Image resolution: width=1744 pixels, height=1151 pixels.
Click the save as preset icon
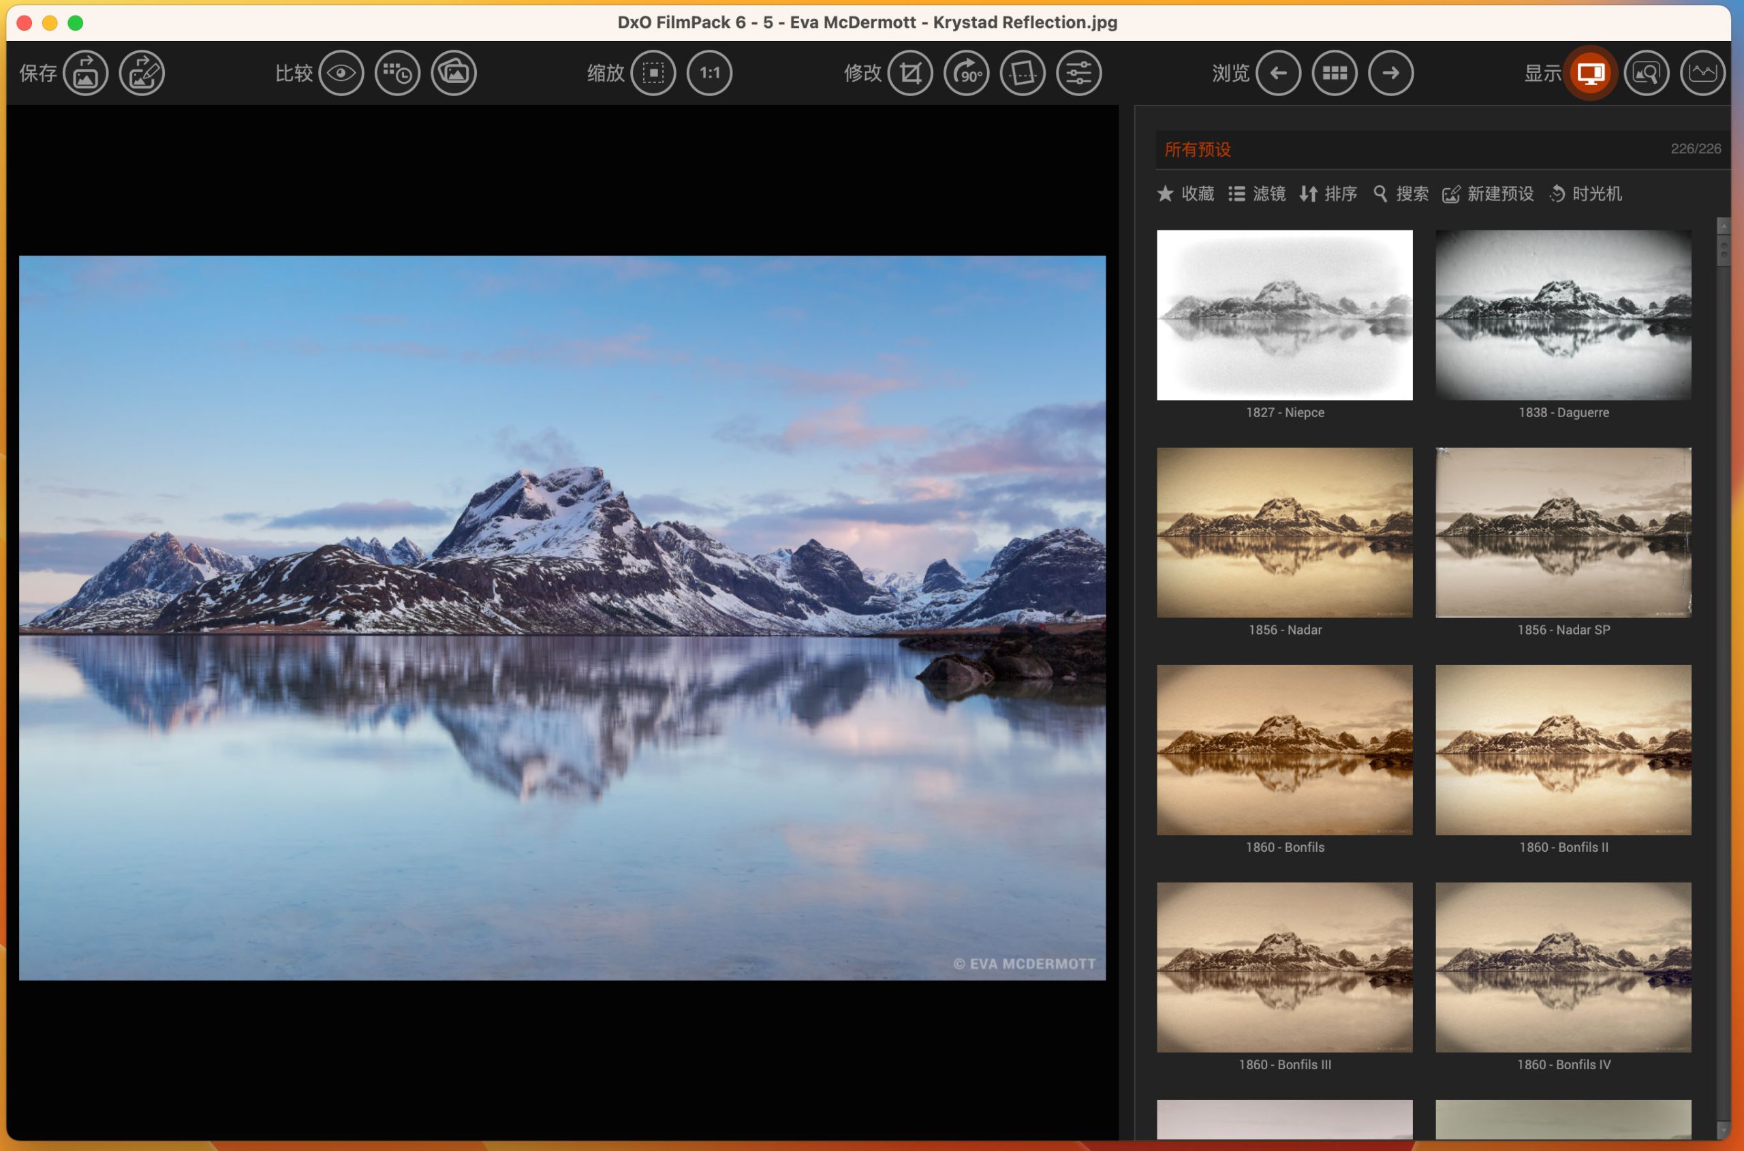[x=142, y=73]
